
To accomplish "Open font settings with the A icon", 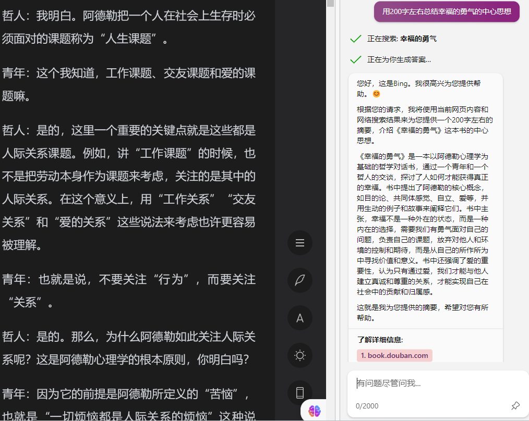I will click(299, 318).
